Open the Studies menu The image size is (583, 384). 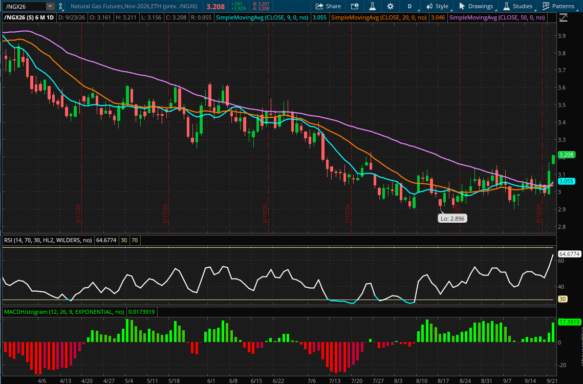coord(519,6)
